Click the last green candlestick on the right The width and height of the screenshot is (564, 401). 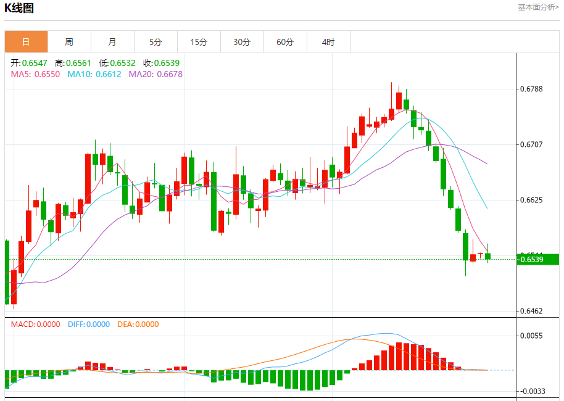(487, 256)
